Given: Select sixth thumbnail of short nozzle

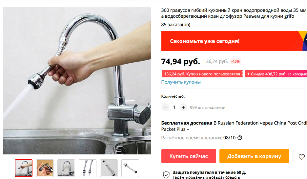Looking at the screenshot, I should [130, 168].
